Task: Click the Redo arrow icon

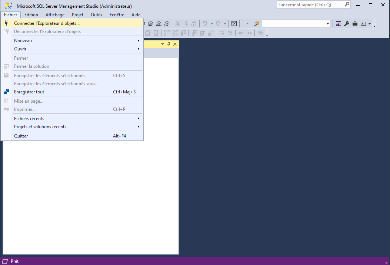Action: (218, 24)
